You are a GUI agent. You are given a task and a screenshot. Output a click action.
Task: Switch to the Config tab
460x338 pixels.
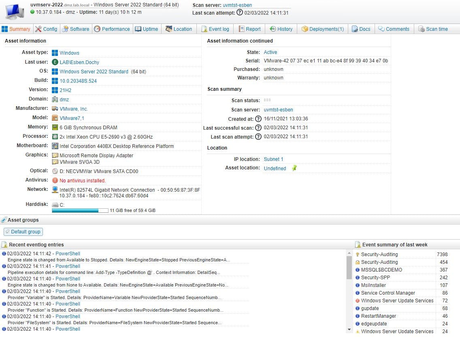click(46, 29)
